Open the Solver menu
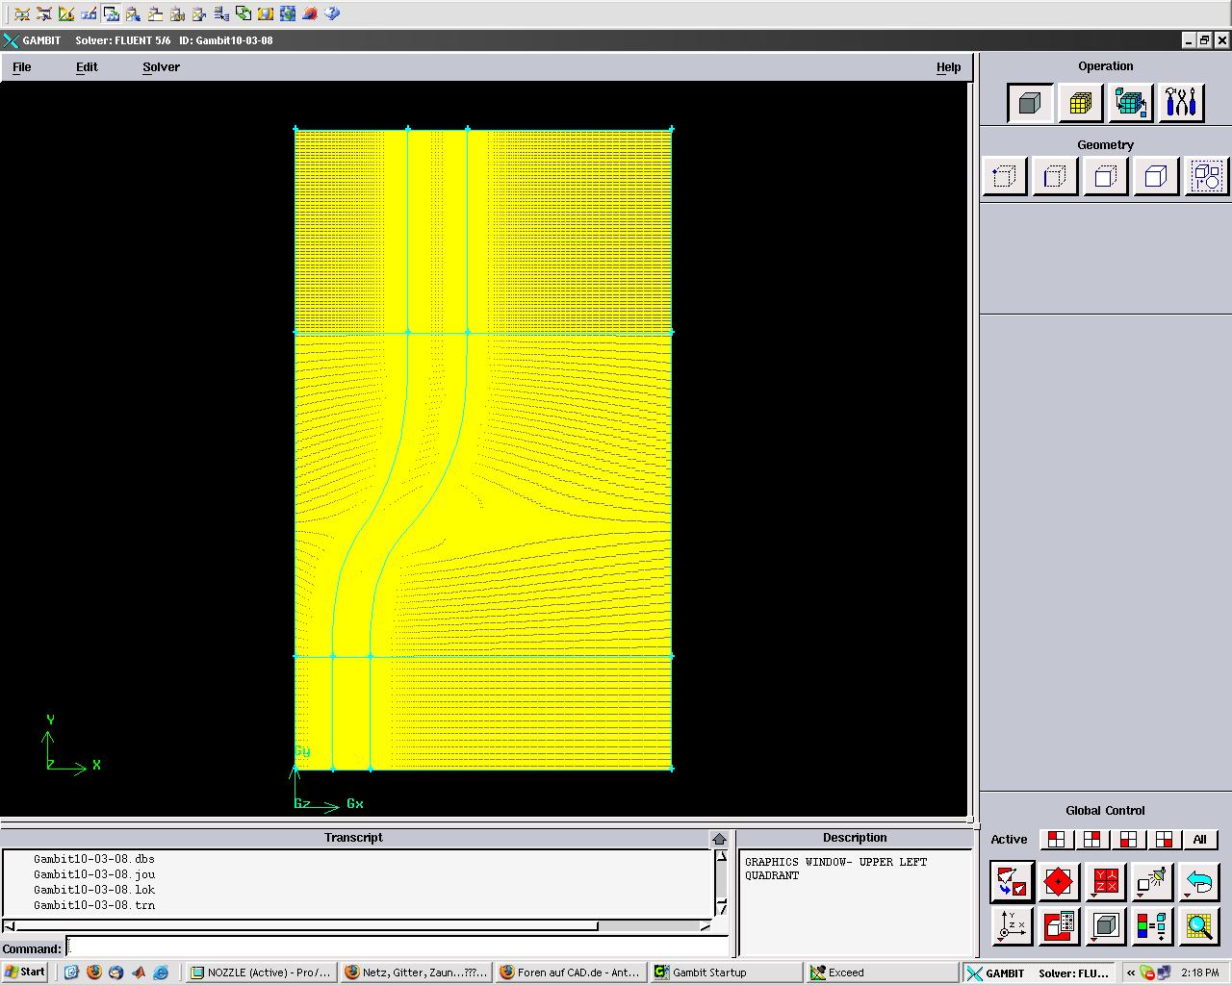This screenshot has height=985, width=1232. (161, 67)
